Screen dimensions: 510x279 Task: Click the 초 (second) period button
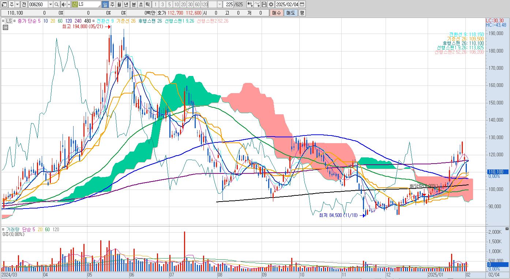tap(140, 4)
